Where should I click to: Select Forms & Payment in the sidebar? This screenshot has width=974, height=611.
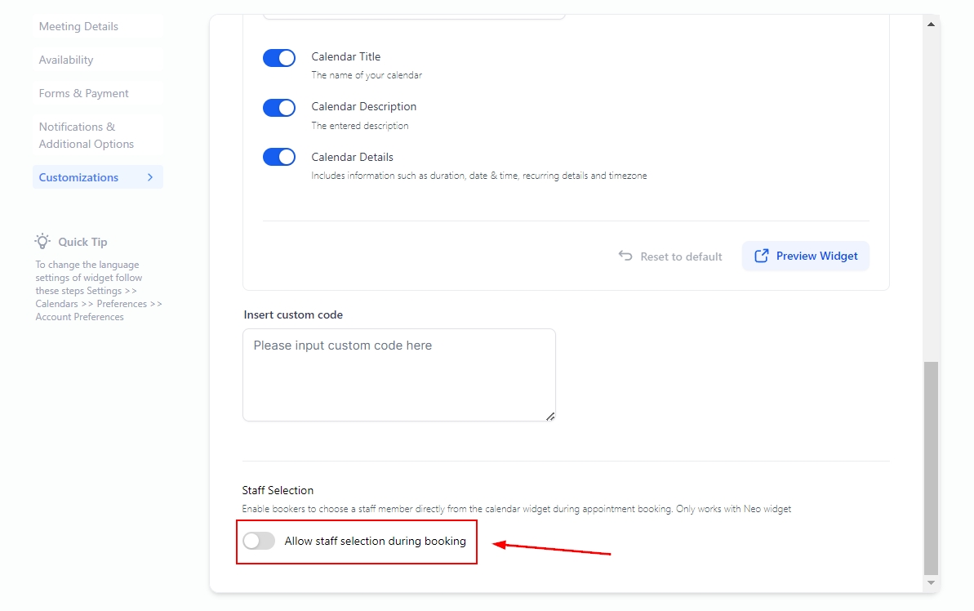click(83, 93)
